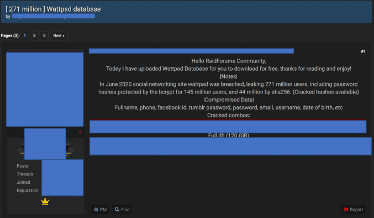Click the '|Notes|' heading text
The width and height of the screenshot is (374, 218).
point(229,76)
